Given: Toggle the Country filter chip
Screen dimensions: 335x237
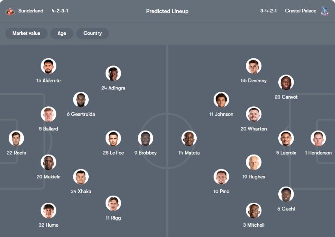Looking at the screenshot, I should tap(93, 34).
